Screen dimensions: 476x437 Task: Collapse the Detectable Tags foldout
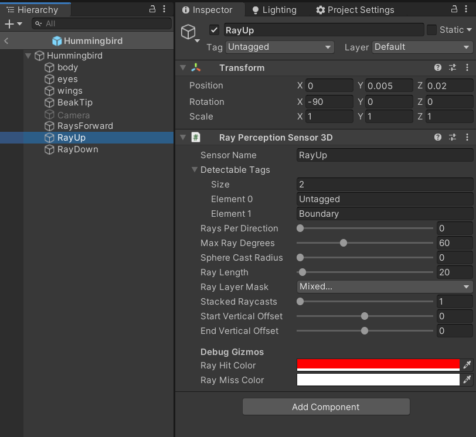pos(195,169)
